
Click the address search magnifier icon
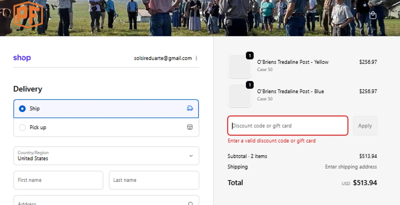(x=190, y=203)
